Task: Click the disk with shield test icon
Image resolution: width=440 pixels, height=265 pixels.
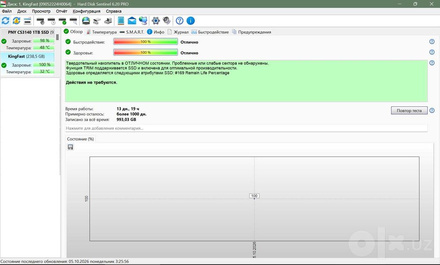Action: (x=40, y=21)
